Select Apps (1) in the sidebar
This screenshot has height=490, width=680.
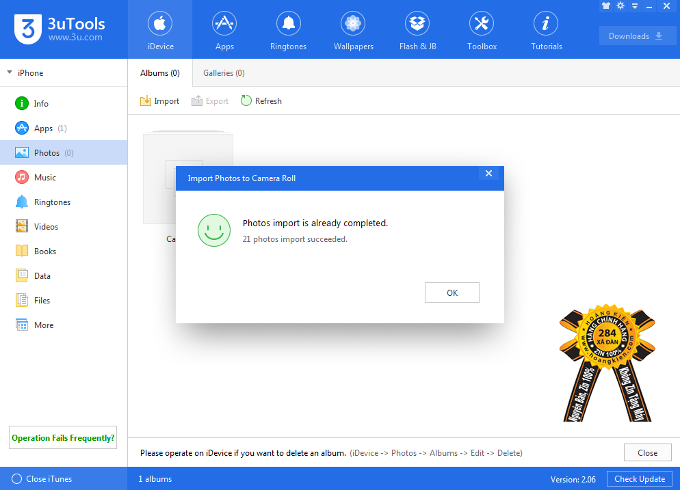pyautogui.click(x=64, y=128)
